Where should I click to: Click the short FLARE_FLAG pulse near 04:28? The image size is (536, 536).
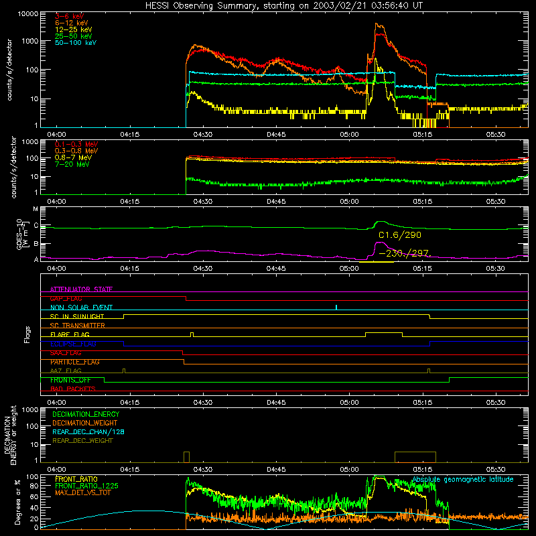click(x=192, y=334)
